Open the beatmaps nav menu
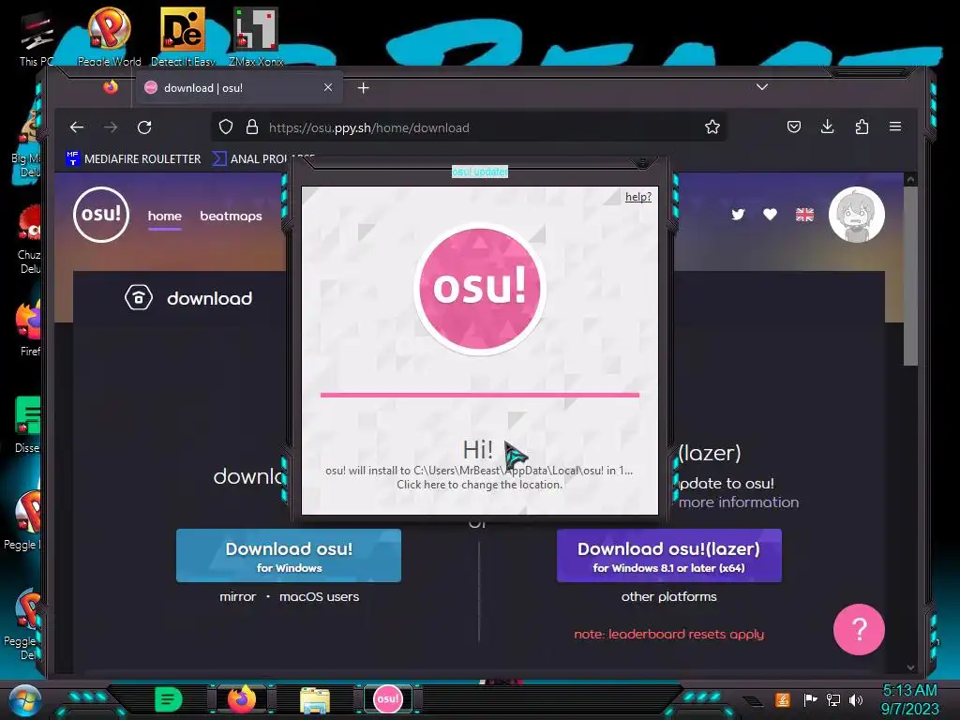960x720 pixels. (231, 217)
